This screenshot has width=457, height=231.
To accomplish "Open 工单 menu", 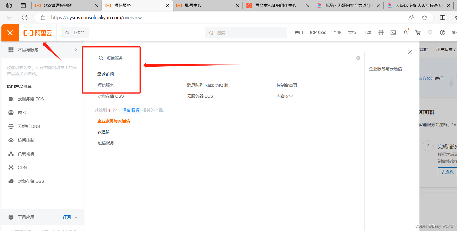I will pos(367,33).
